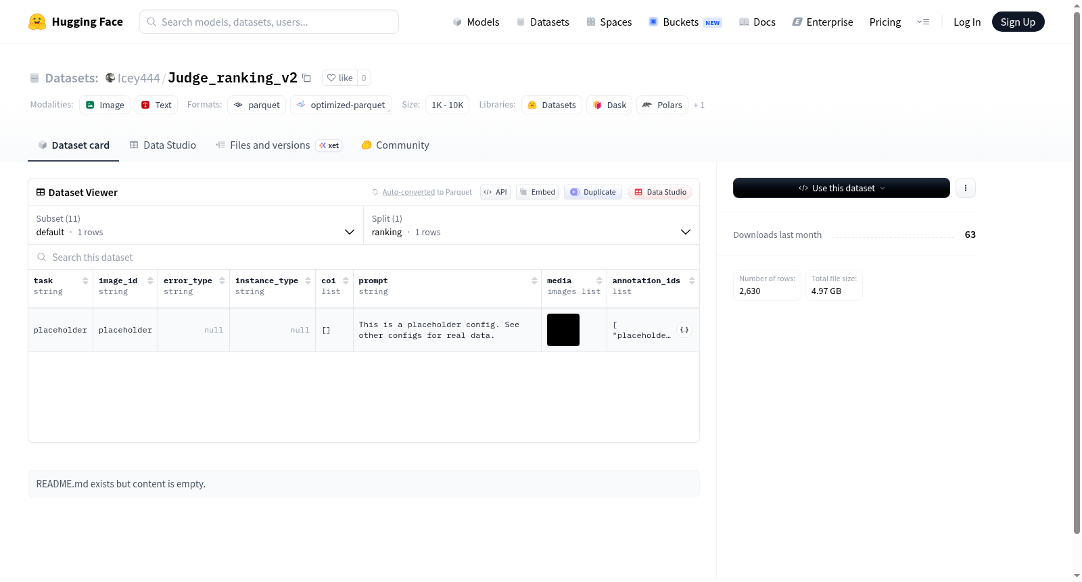Select the optimized-parquet format tag
The width and height of the screenshot is (1082, 582).
pyautogui.click(x=341, y=105)
